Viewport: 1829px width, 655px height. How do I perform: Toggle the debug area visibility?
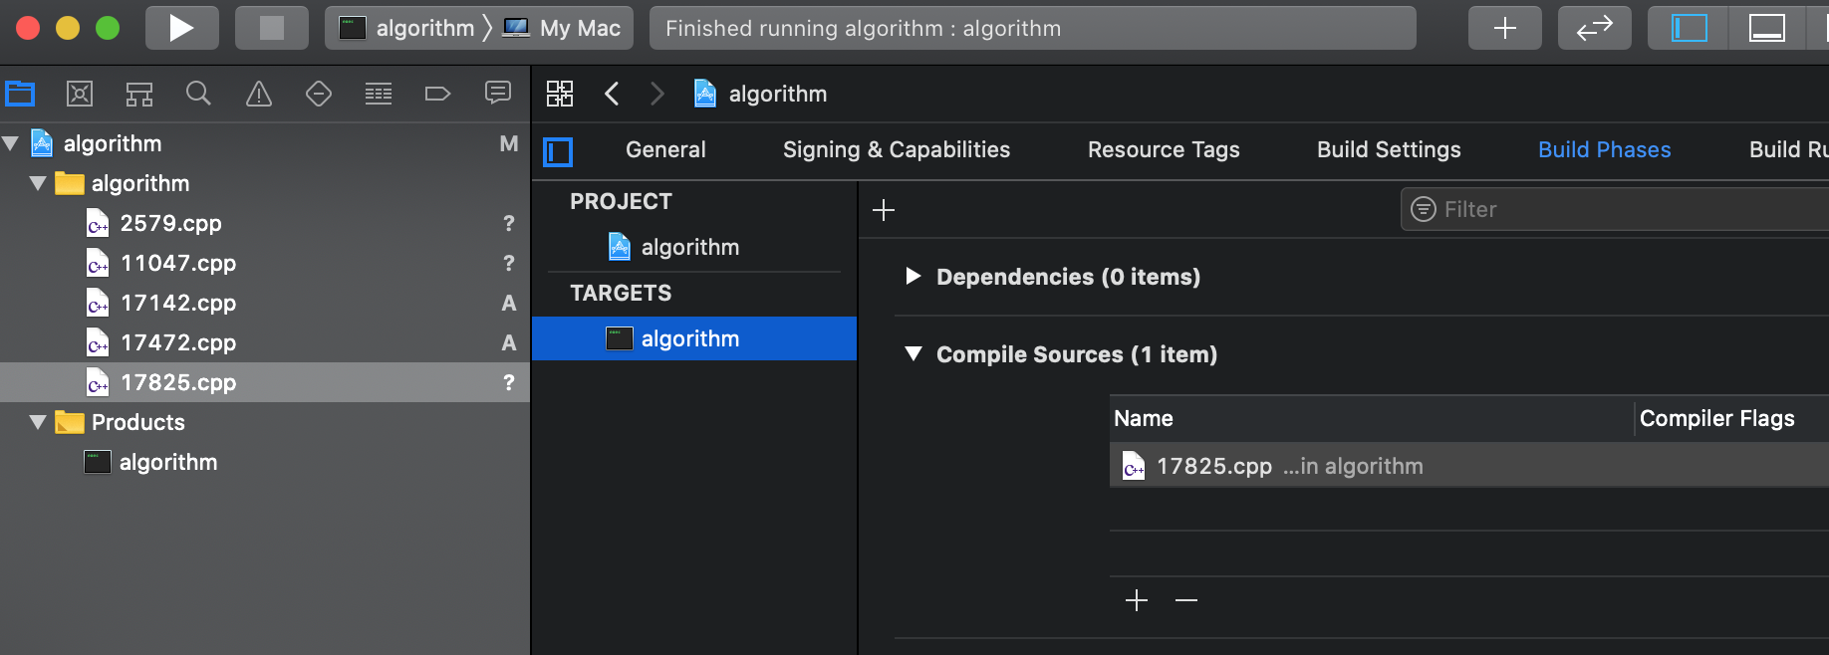[x=1766, y=28]
